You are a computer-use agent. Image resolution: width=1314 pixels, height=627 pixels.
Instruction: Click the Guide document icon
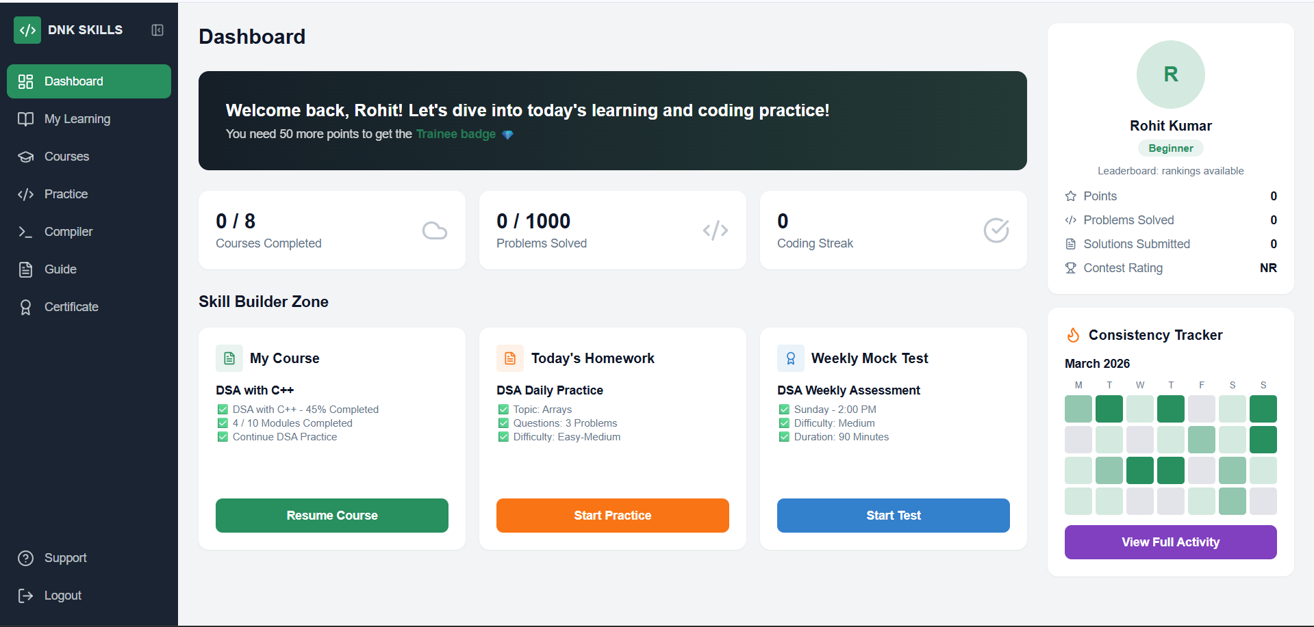click(26, 269)
